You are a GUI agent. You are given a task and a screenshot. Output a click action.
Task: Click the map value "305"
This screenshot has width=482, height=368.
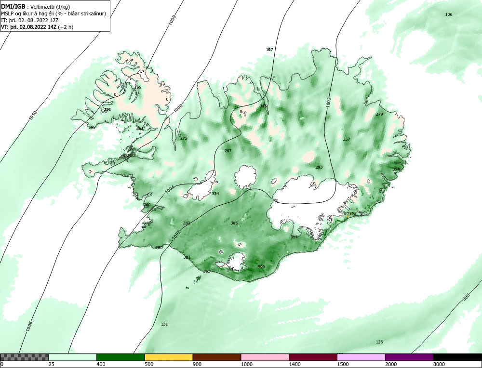[x=234, y=223]
